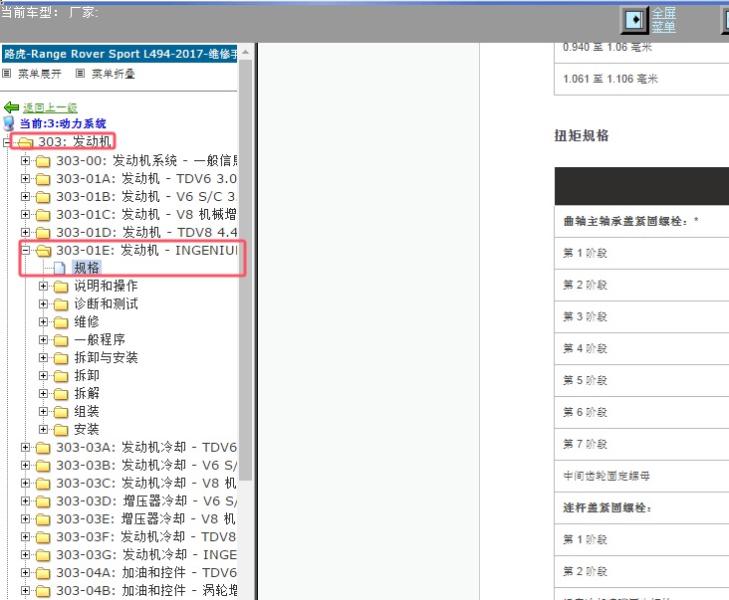The width and height of the screenshot is (729, 600).
Task: Expand the 303-01C V8 机械增 node
Action: [25, 215]
